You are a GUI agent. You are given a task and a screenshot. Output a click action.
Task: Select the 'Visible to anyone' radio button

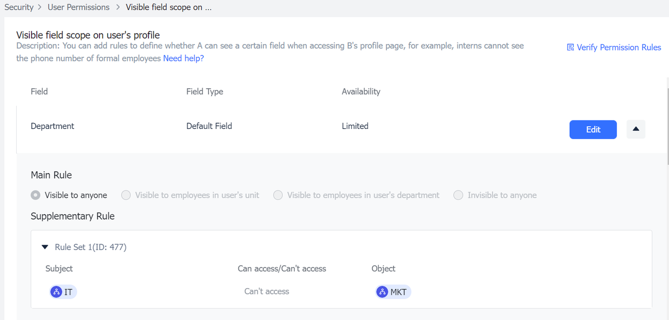pyautogui.click(x=36, y=195)
